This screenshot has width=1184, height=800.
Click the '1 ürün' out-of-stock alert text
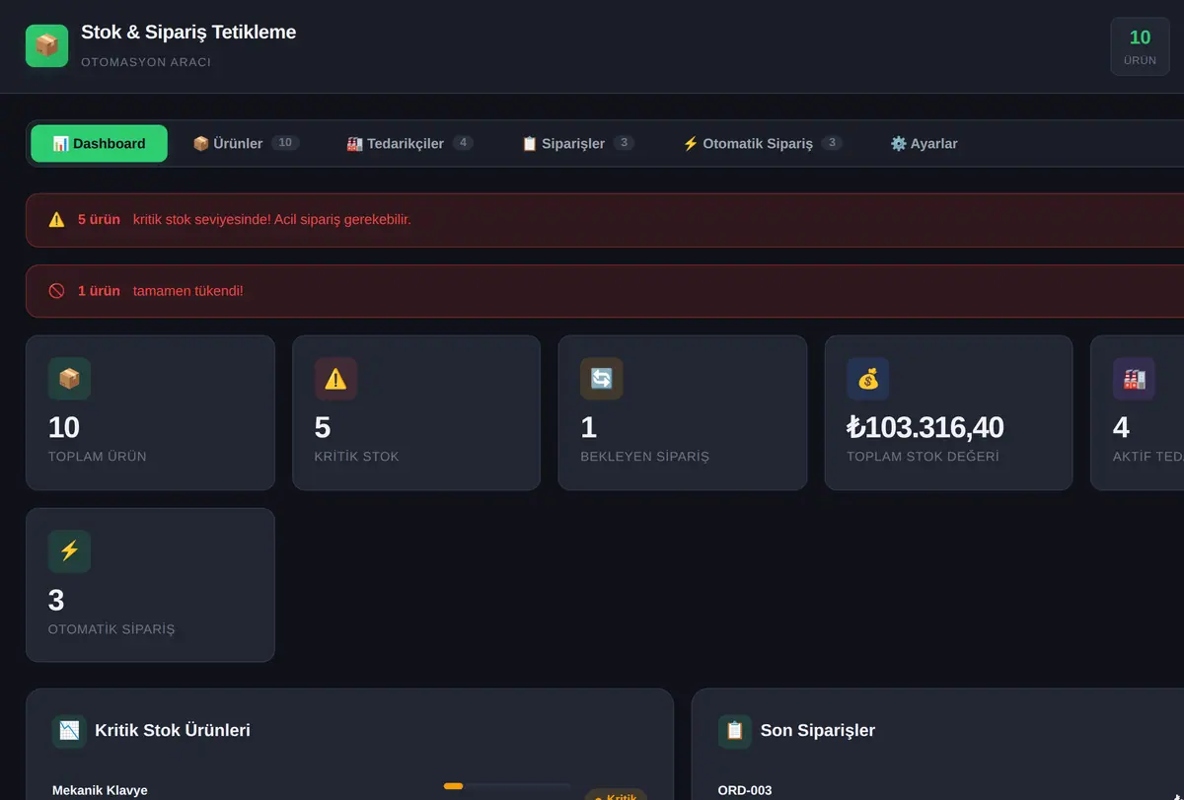(x=99, y=291)
